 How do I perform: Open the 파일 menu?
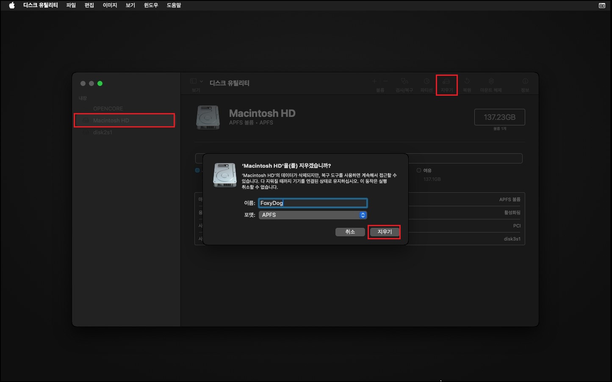click(71, 5)
